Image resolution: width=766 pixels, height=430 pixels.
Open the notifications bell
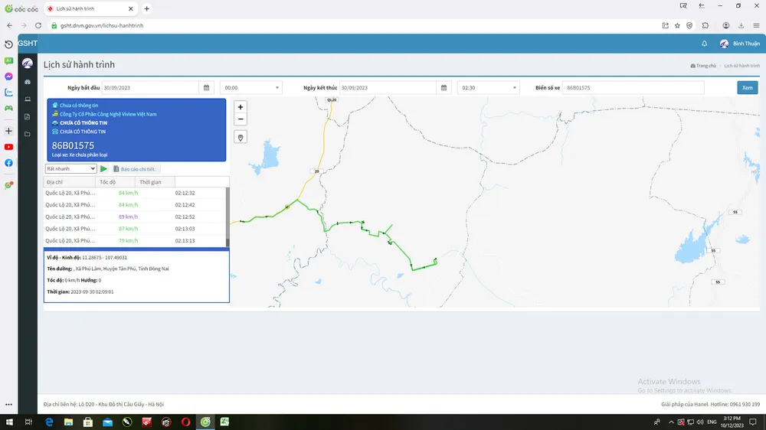pos(704,44)
